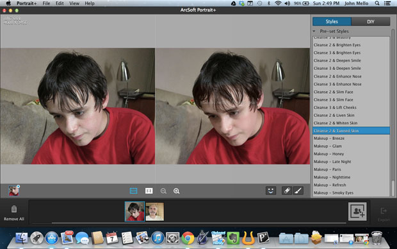Image resolution: width=397 pixels, height=249 pixels.
Task: Open Evernote in the Dock
Action: pos(233,238)
